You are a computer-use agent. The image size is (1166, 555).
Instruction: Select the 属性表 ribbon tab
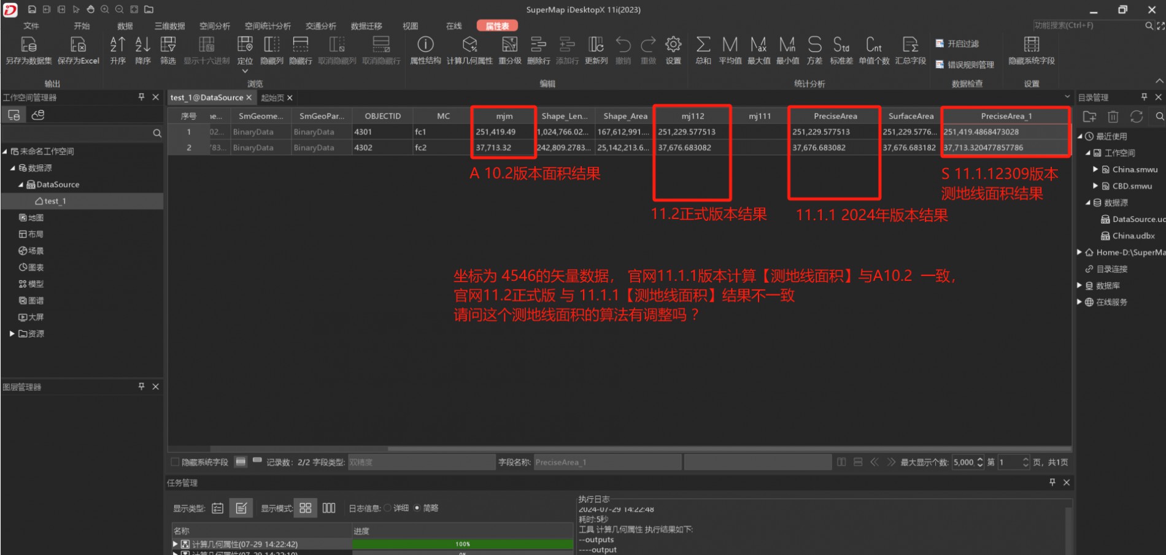point(497,26)
